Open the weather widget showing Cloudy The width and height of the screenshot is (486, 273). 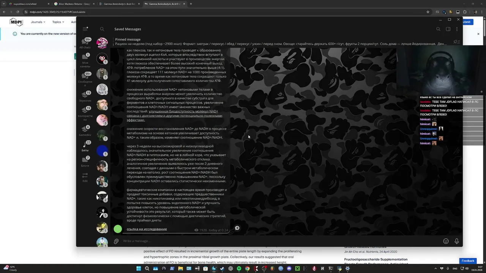pyautogui.click(x=11, y=268)
